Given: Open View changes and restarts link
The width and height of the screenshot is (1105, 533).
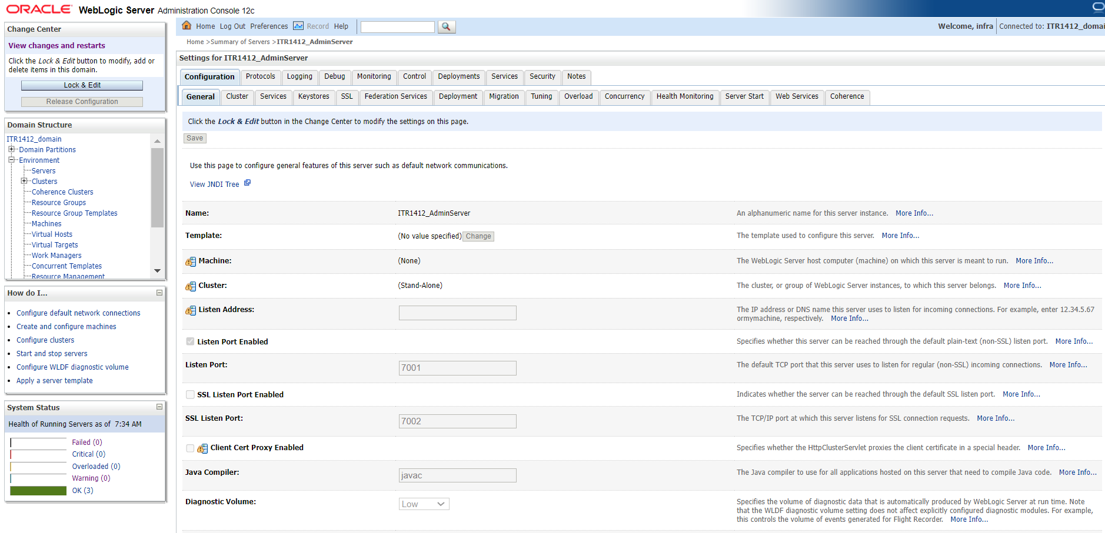Looking at the screenshot, I should tap(56, 45).
